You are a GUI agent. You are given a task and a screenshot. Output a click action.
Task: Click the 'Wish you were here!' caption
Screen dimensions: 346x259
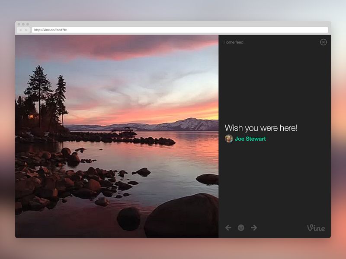tap(261, 128)
